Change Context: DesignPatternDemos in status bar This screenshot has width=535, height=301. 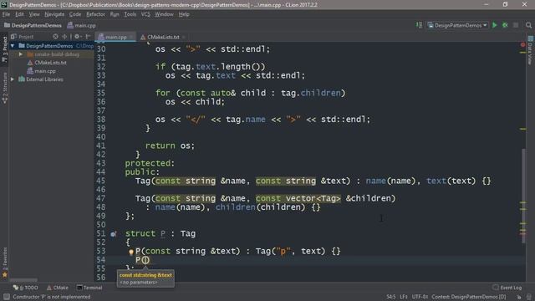click(x=468, y=297)
